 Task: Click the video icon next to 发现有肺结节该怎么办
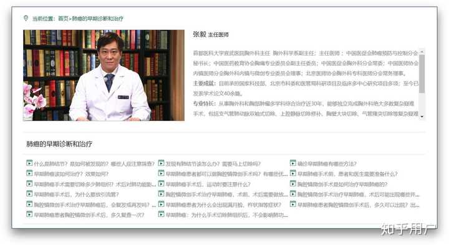162,163
